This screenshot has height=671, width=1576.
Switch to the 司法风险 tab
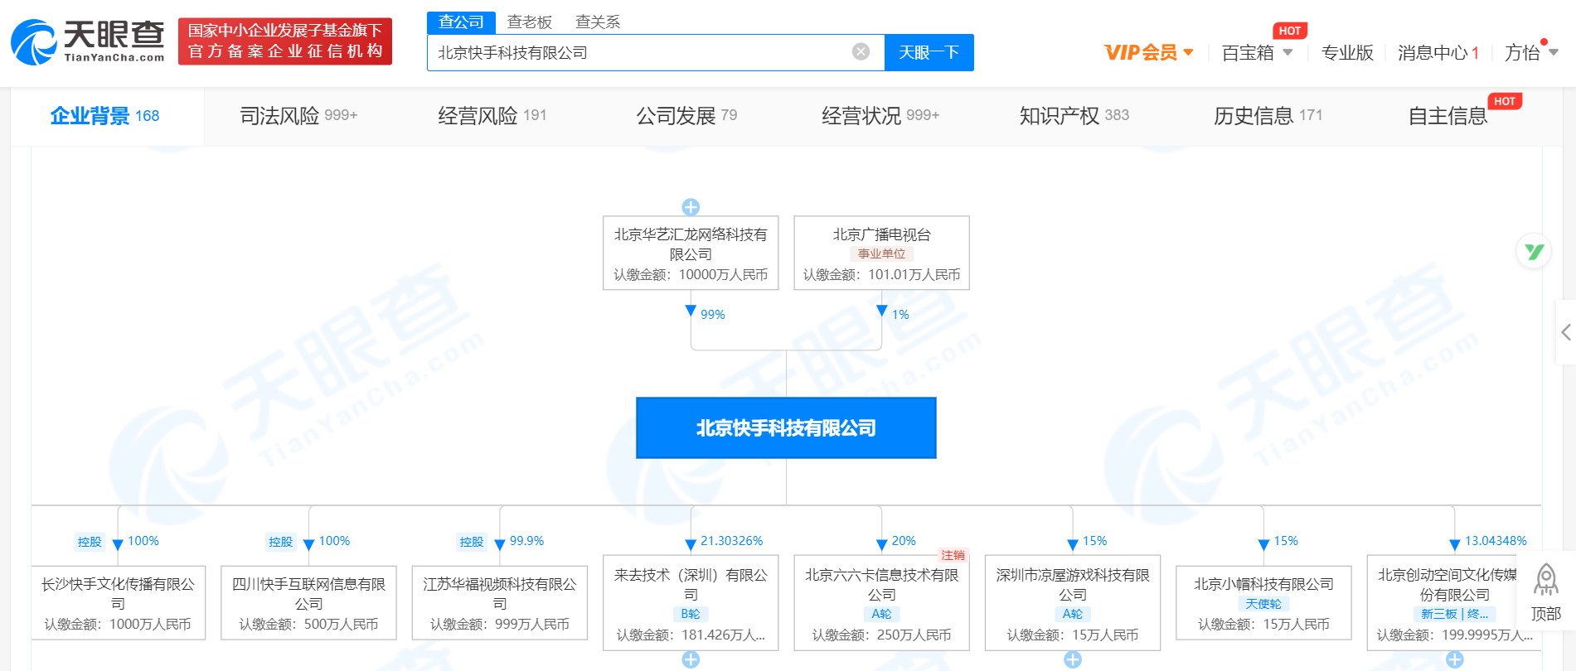click(298, 116)
